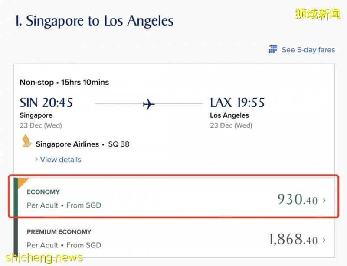This screenshot has width=347, height=266.
Task: Click the LAX 19:55 arrival time
Action: click(237, 103)
